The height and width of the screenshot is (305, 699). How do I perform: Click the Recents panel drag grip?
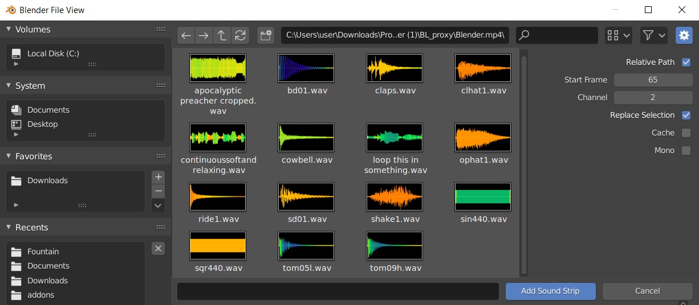(161, 227)
